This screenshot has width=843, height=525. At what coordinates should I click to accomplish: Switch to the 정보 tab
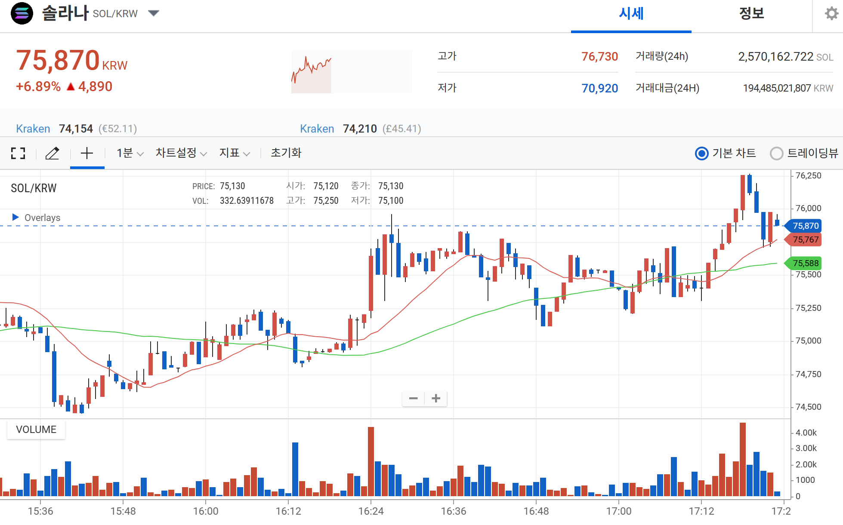pyautogui.click(x=751, y=14)
